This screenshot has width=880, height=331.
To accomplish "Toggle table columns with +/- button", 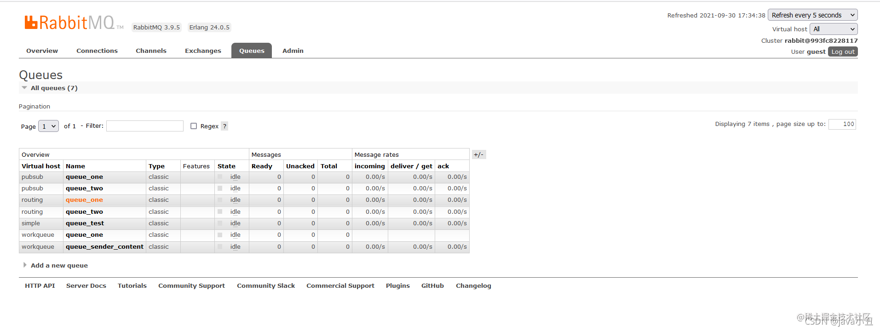I will [478, 154].
